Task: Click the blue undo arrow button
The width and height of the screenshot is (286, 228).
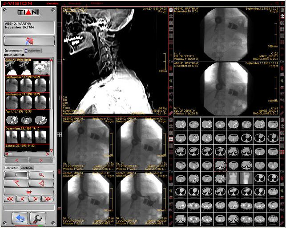Action: tap(20, 218)
